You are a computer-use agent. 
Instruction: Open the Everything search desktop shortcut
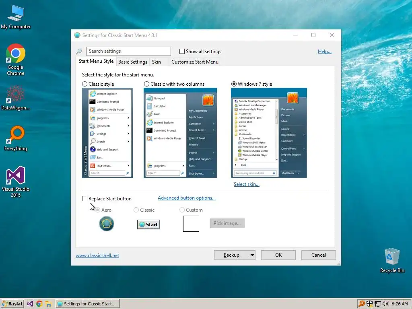(16, 138)
